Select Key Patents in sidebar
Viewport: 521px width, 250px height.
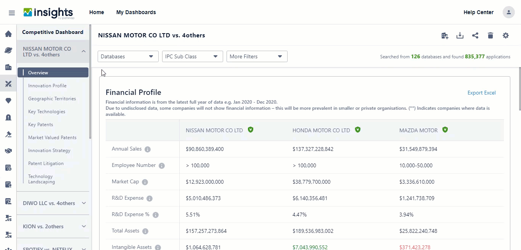click(40, 125)
